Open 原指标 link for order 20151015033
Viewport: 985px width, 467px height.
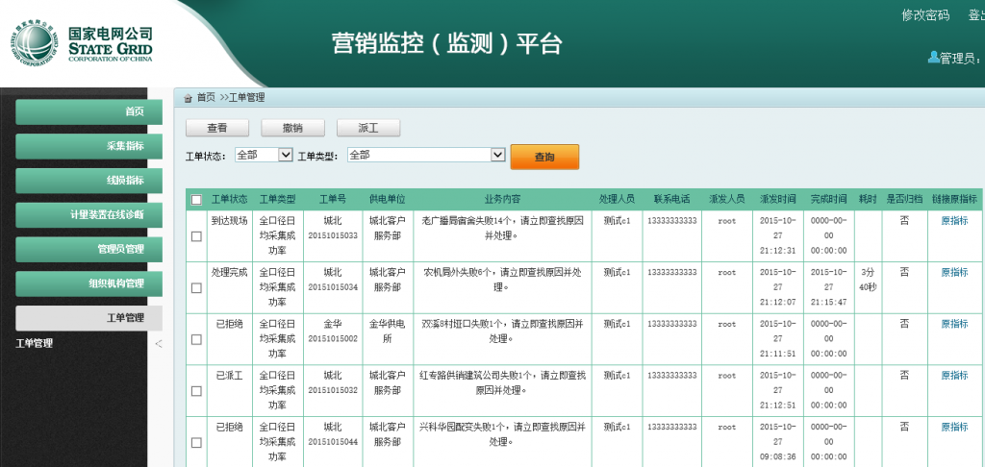pos(954,221)
